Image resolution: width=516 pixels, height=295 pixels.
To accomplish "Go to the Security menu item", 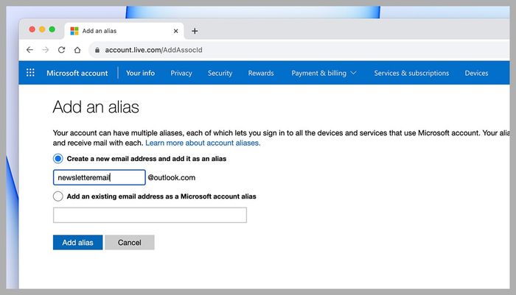I will [x=220, y=73].
